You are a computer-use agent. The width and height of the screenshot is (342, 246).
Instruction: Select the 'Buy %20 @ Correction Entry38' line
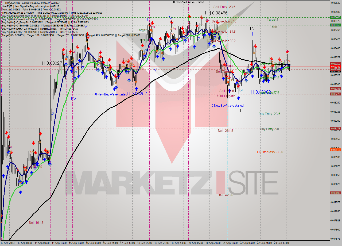click(x=50, y=19)
